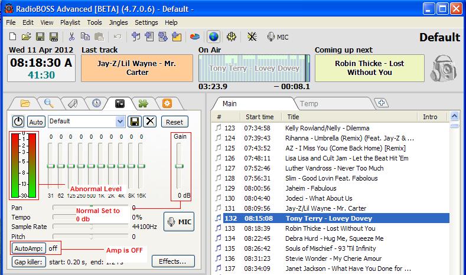The image size is (466, 275).
Task: Select track 123 Kelly Rowland/Nelly - Dilemma
Action: [331, 128]
